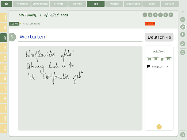The image size is (187, 140).
Task: Remove Image_0 from material list
Action: coord(167,67)
